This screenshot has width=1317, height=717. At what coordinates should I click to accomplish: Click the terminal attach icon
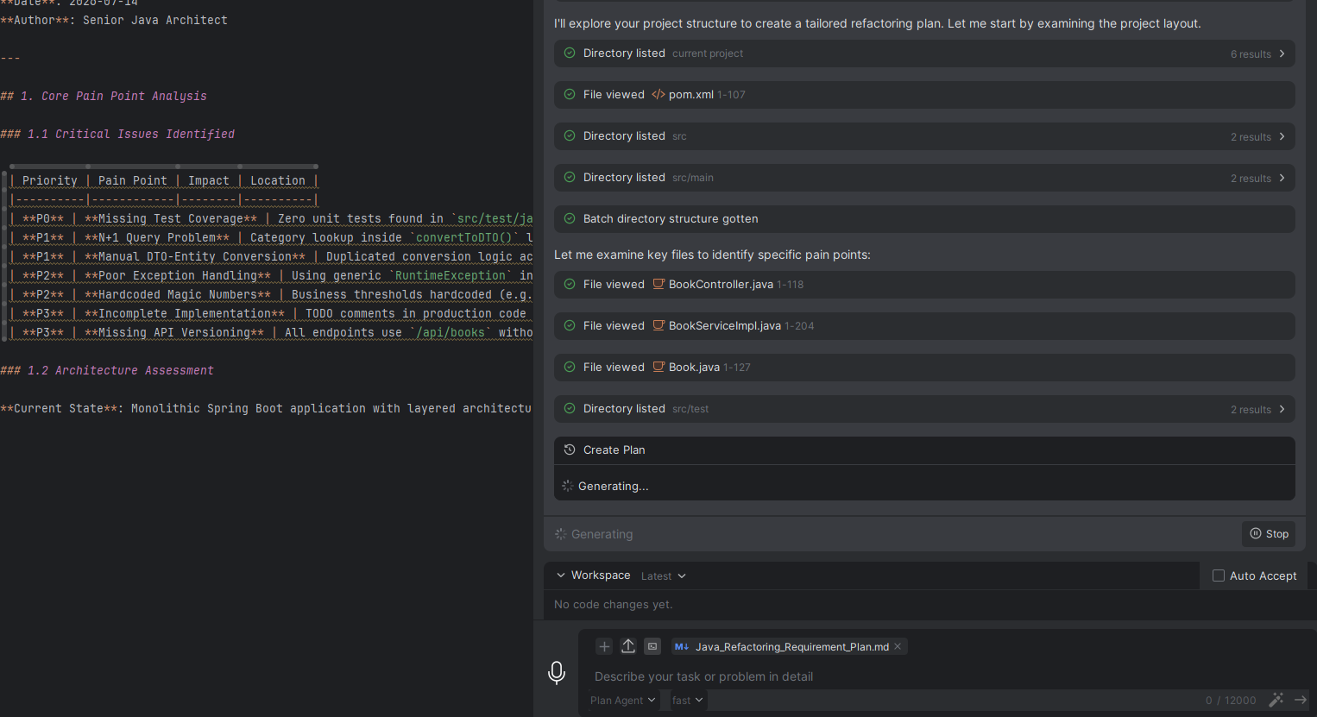652,646
